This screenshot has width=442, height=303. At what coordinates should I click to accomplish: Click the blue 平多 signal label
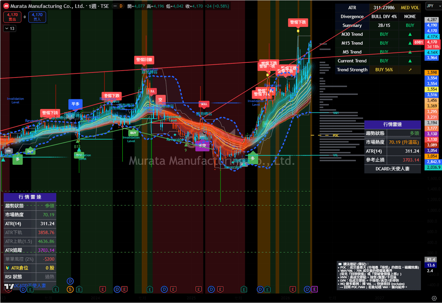tap(75, 104)
